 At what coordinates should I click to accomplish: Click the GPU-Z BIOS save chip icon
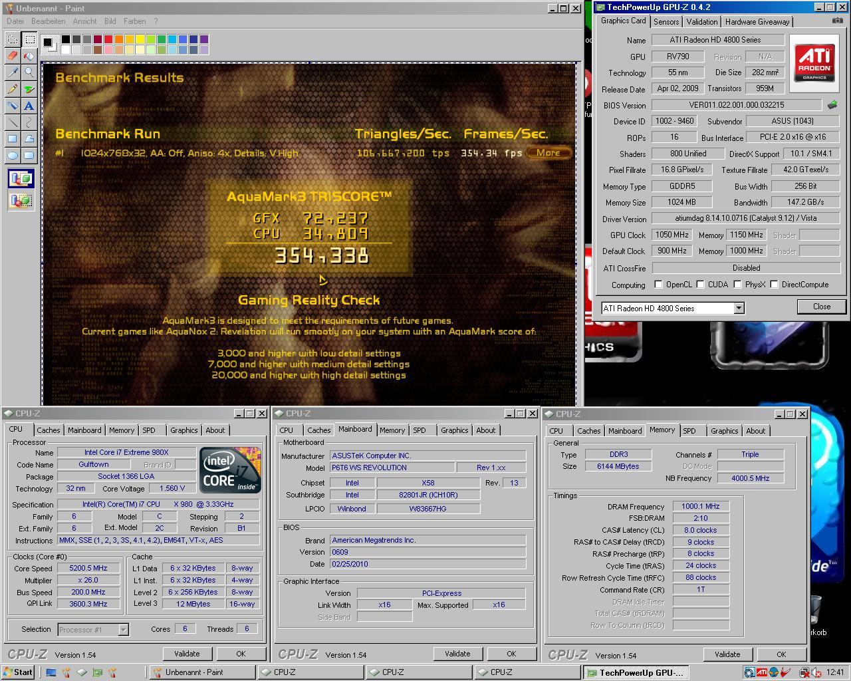tap(832, 105)
